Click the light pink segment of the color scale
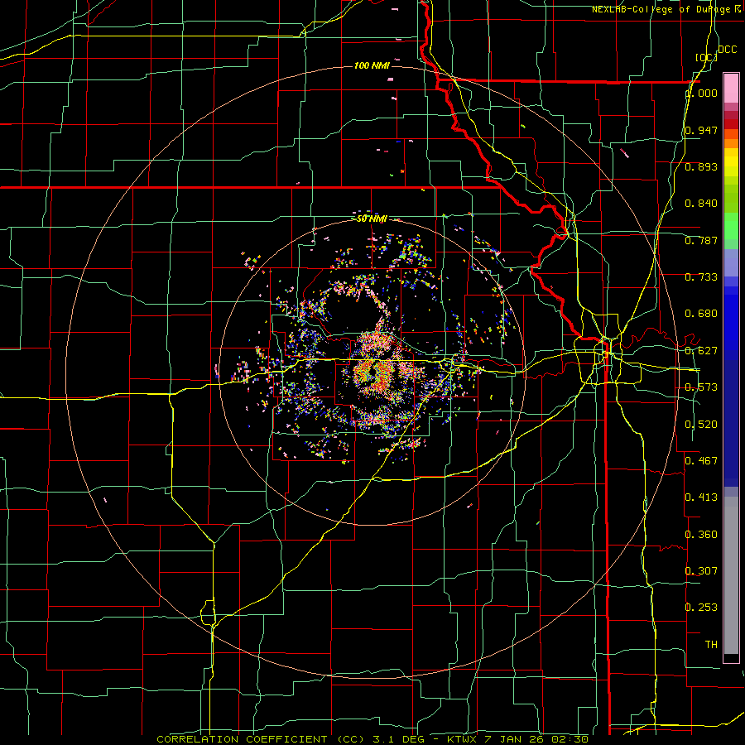This screenshot has width=745, height=745. pyautogui.click(x=731, y=88)
